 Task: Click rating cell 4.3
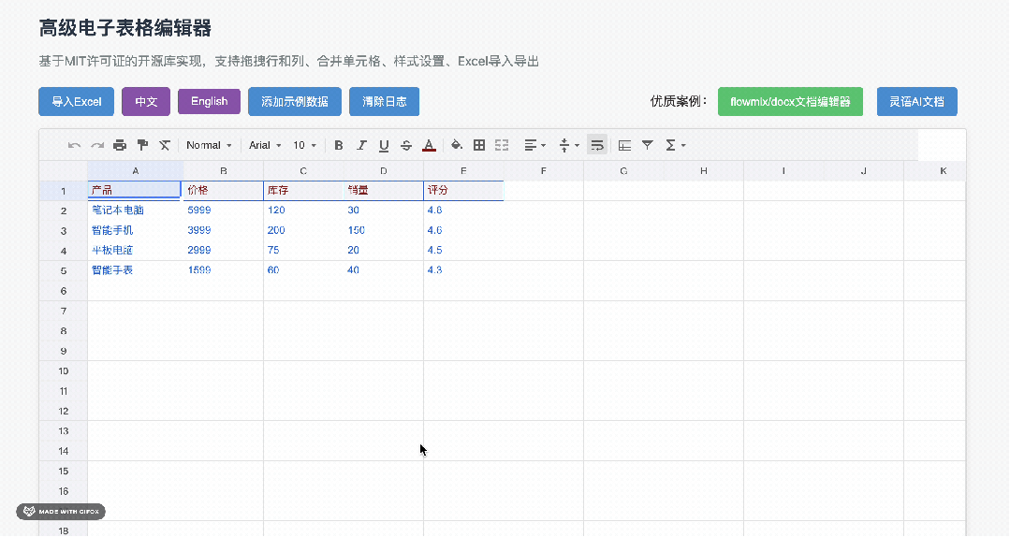(x=463, y=270)
